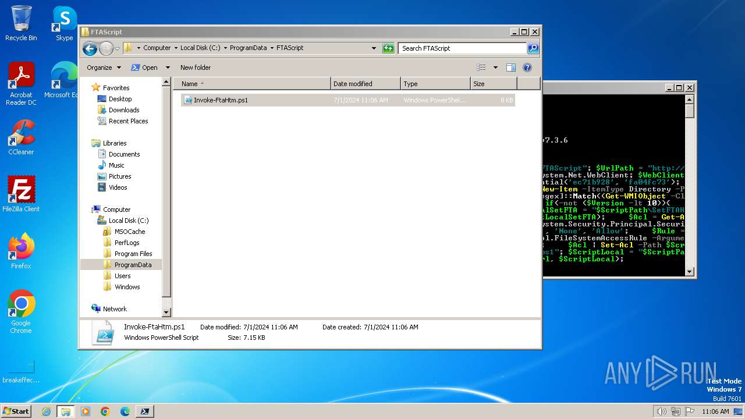Change view using the views icon
This screenshot has width=745, height=419.
481,68
